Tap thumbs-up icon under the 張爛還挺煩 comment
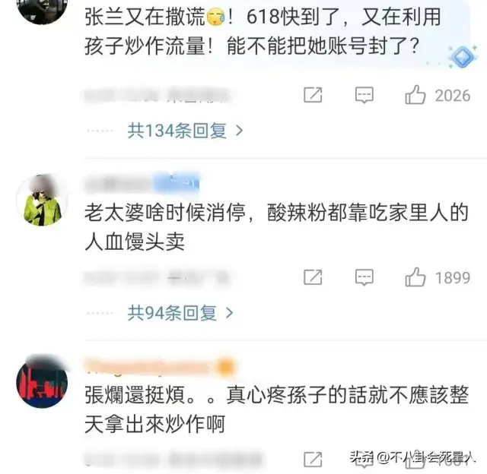This screenshot has height=474, width=487. (415, 460)
